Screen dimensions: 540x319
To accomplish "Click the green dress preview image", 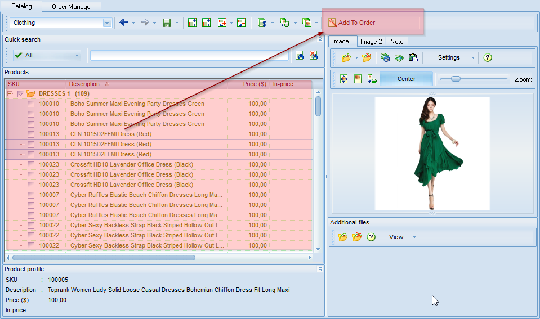I will tap(432, 153).
